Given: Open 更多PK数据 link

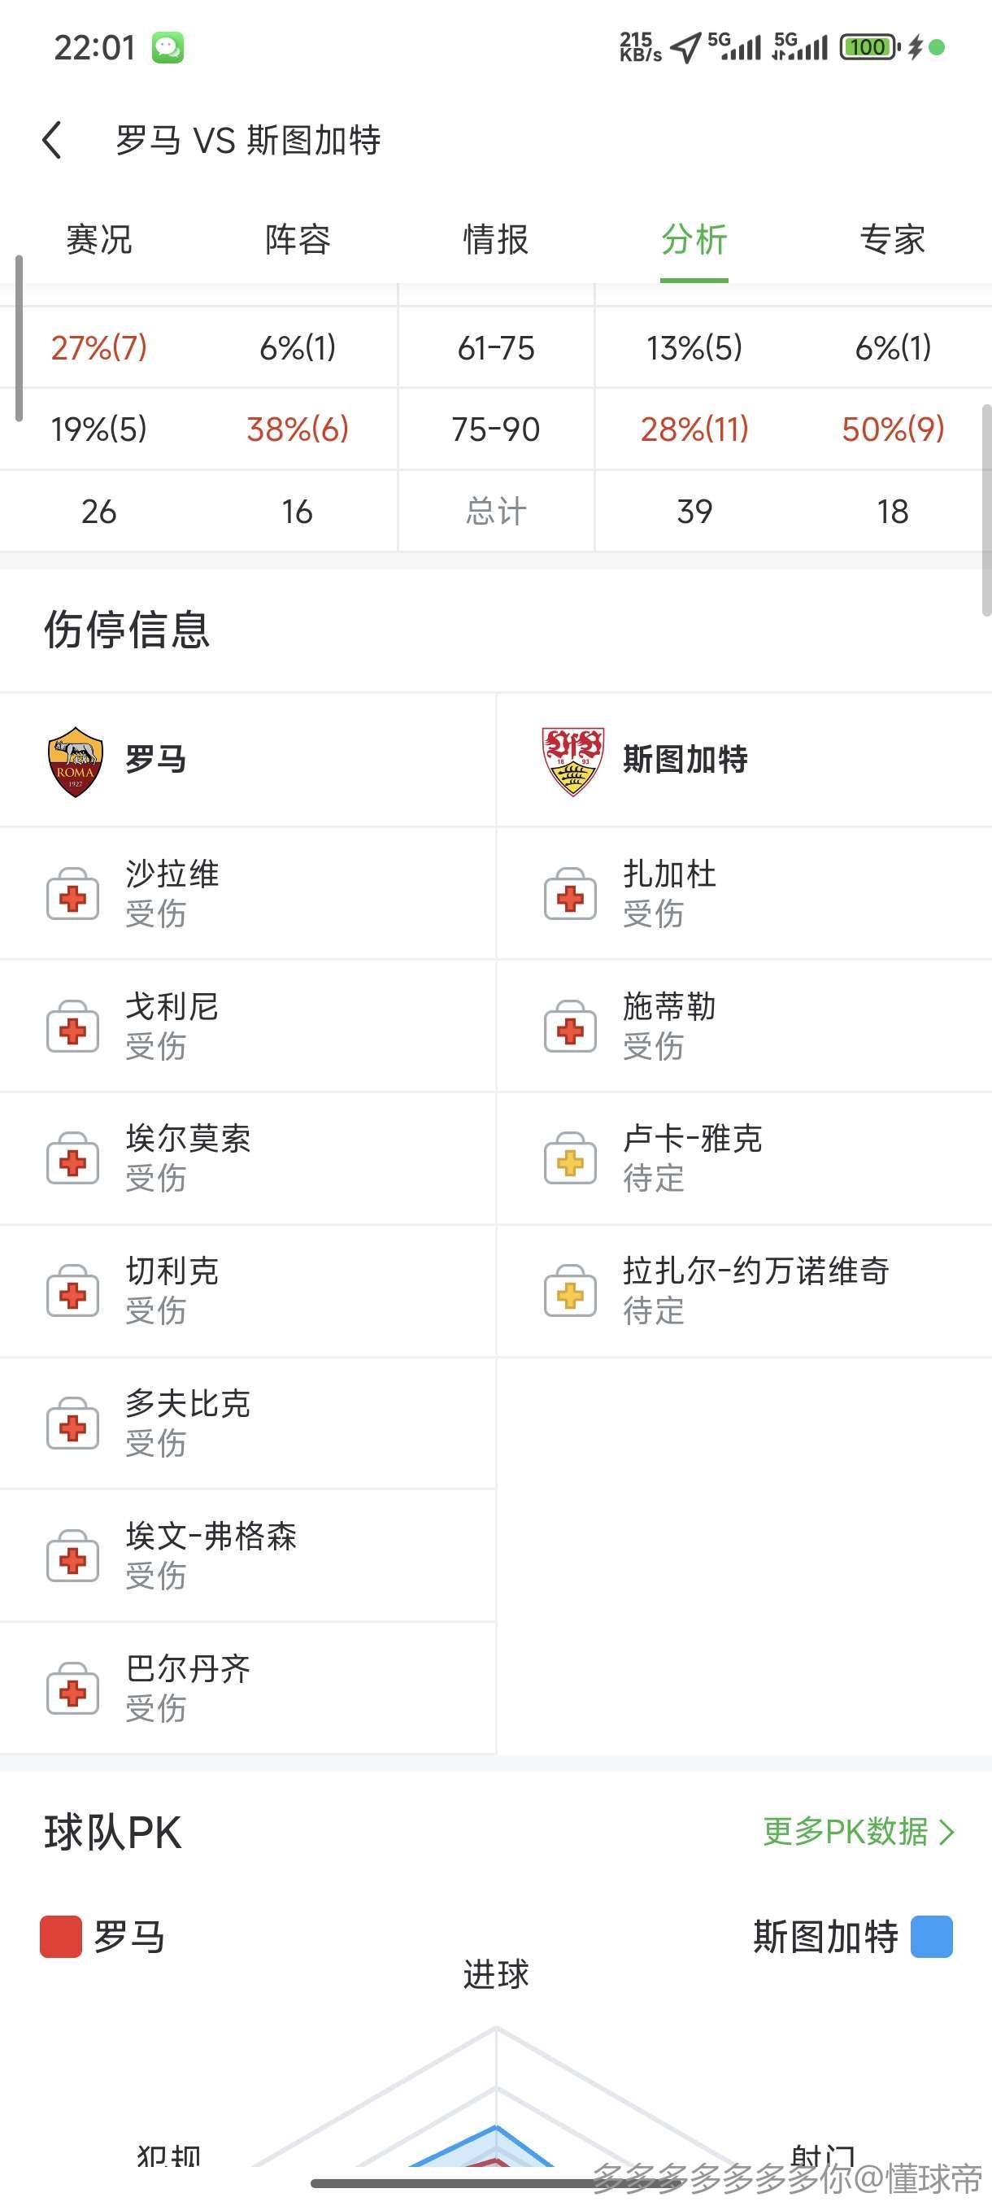Looking at the screenshot, I should click(x=845, y=1832).
